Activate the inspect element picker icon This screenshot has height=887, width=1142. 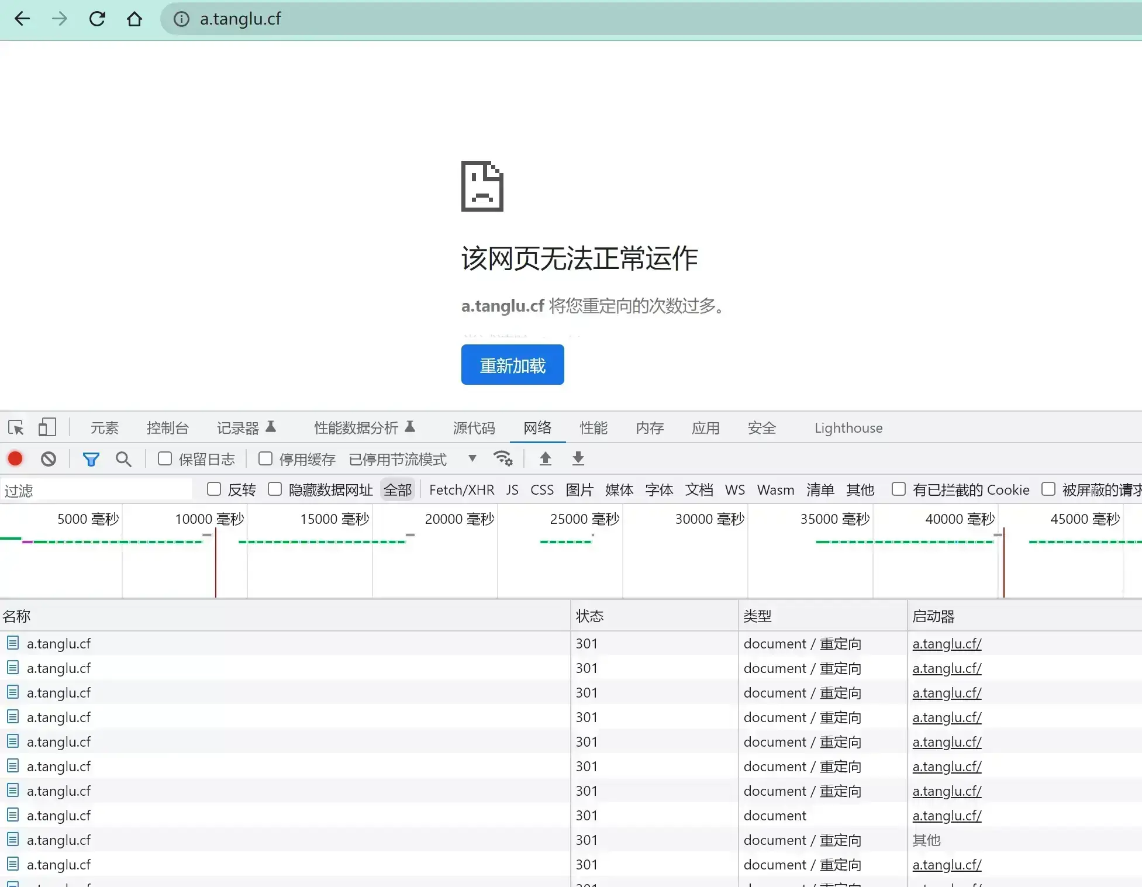[x=16, y=427]
